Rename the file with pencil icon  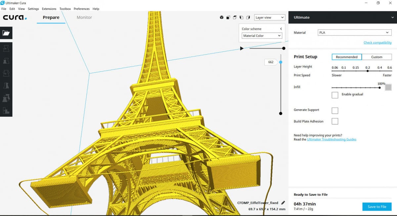pos(283,203)
